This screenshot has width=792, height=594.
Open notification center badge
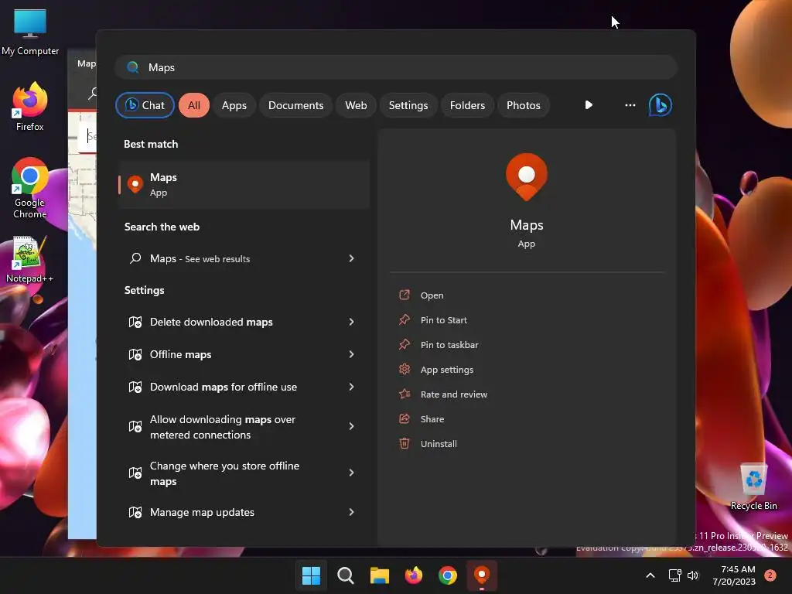pyautogui.click(x=770, y=575)
